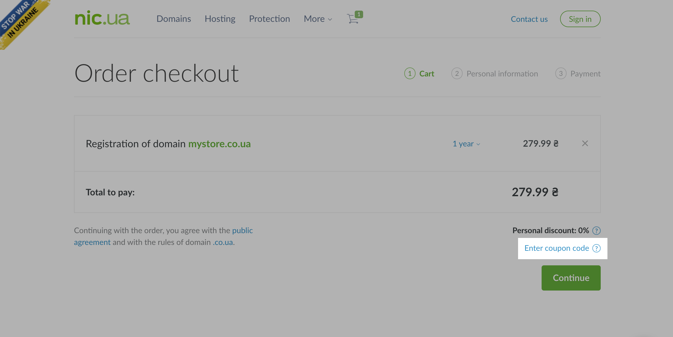Click Enter coupon code link
Image resolution: width=673 pixels, height=337 pixels.
(x=556, y=248)
